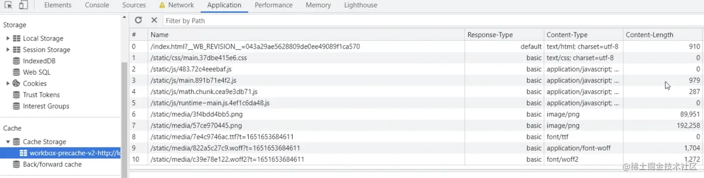Select Back/forward cache entry

point(47,164)
